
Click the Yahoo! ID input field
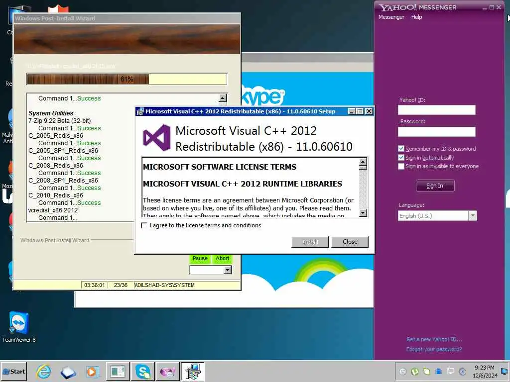click(436, 110)
